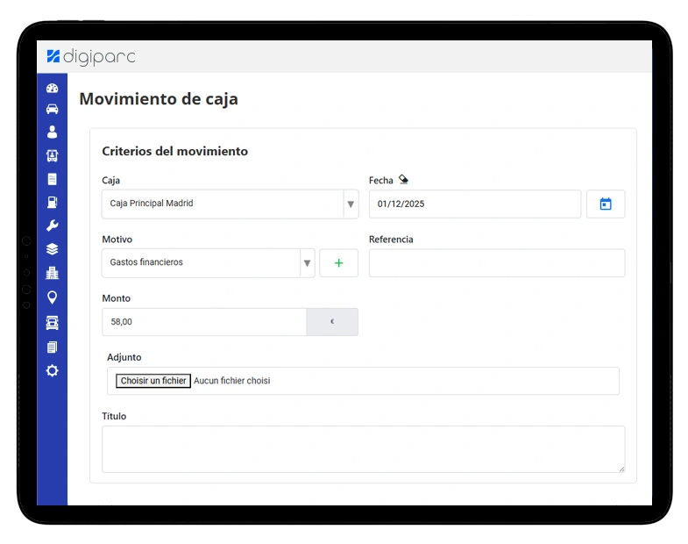Viewport: 688px width, 544px height.
Task: Click the Fecha date input field
Action: point(475,204)
